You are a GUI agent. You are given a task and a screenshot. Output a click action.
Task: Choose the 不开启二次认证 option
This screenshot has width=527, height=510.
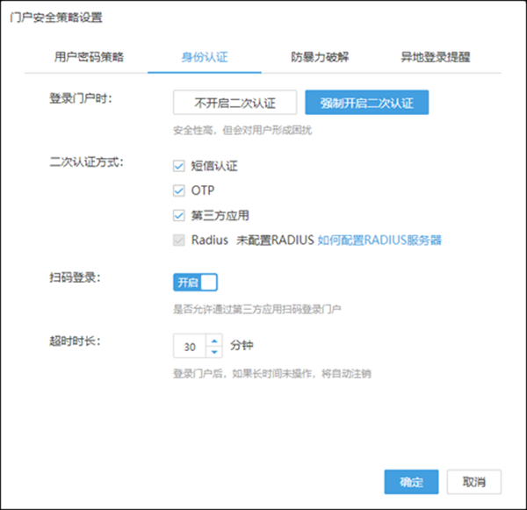click(235, 104)
